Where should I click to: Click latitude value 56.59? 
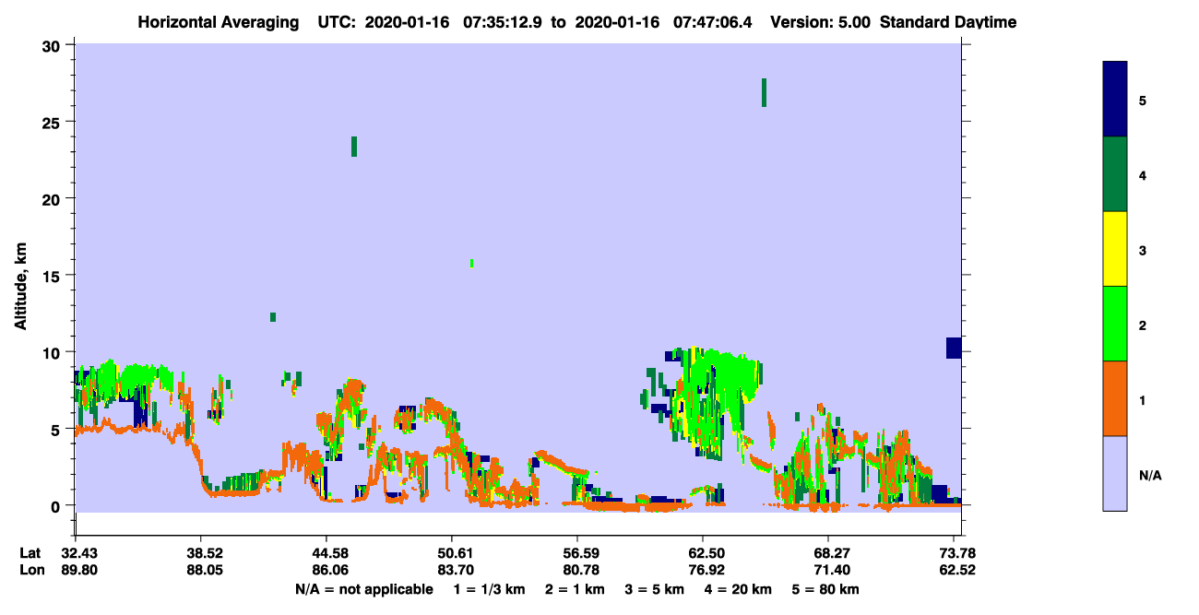click(581, 553)
